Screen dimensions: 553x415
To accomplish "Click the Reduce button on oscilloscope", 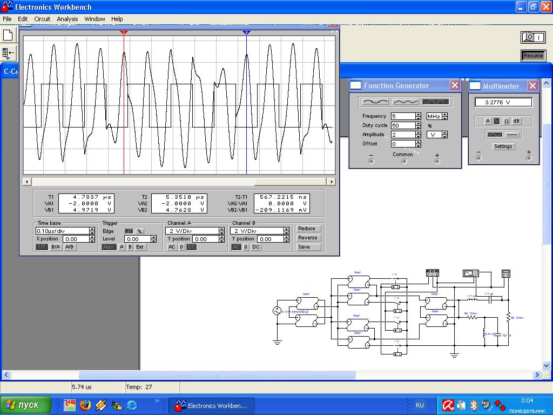I will click(308, 229).
